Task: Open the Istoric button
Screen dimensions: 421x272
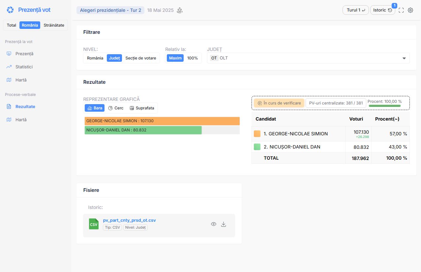Action: point(383,10)
